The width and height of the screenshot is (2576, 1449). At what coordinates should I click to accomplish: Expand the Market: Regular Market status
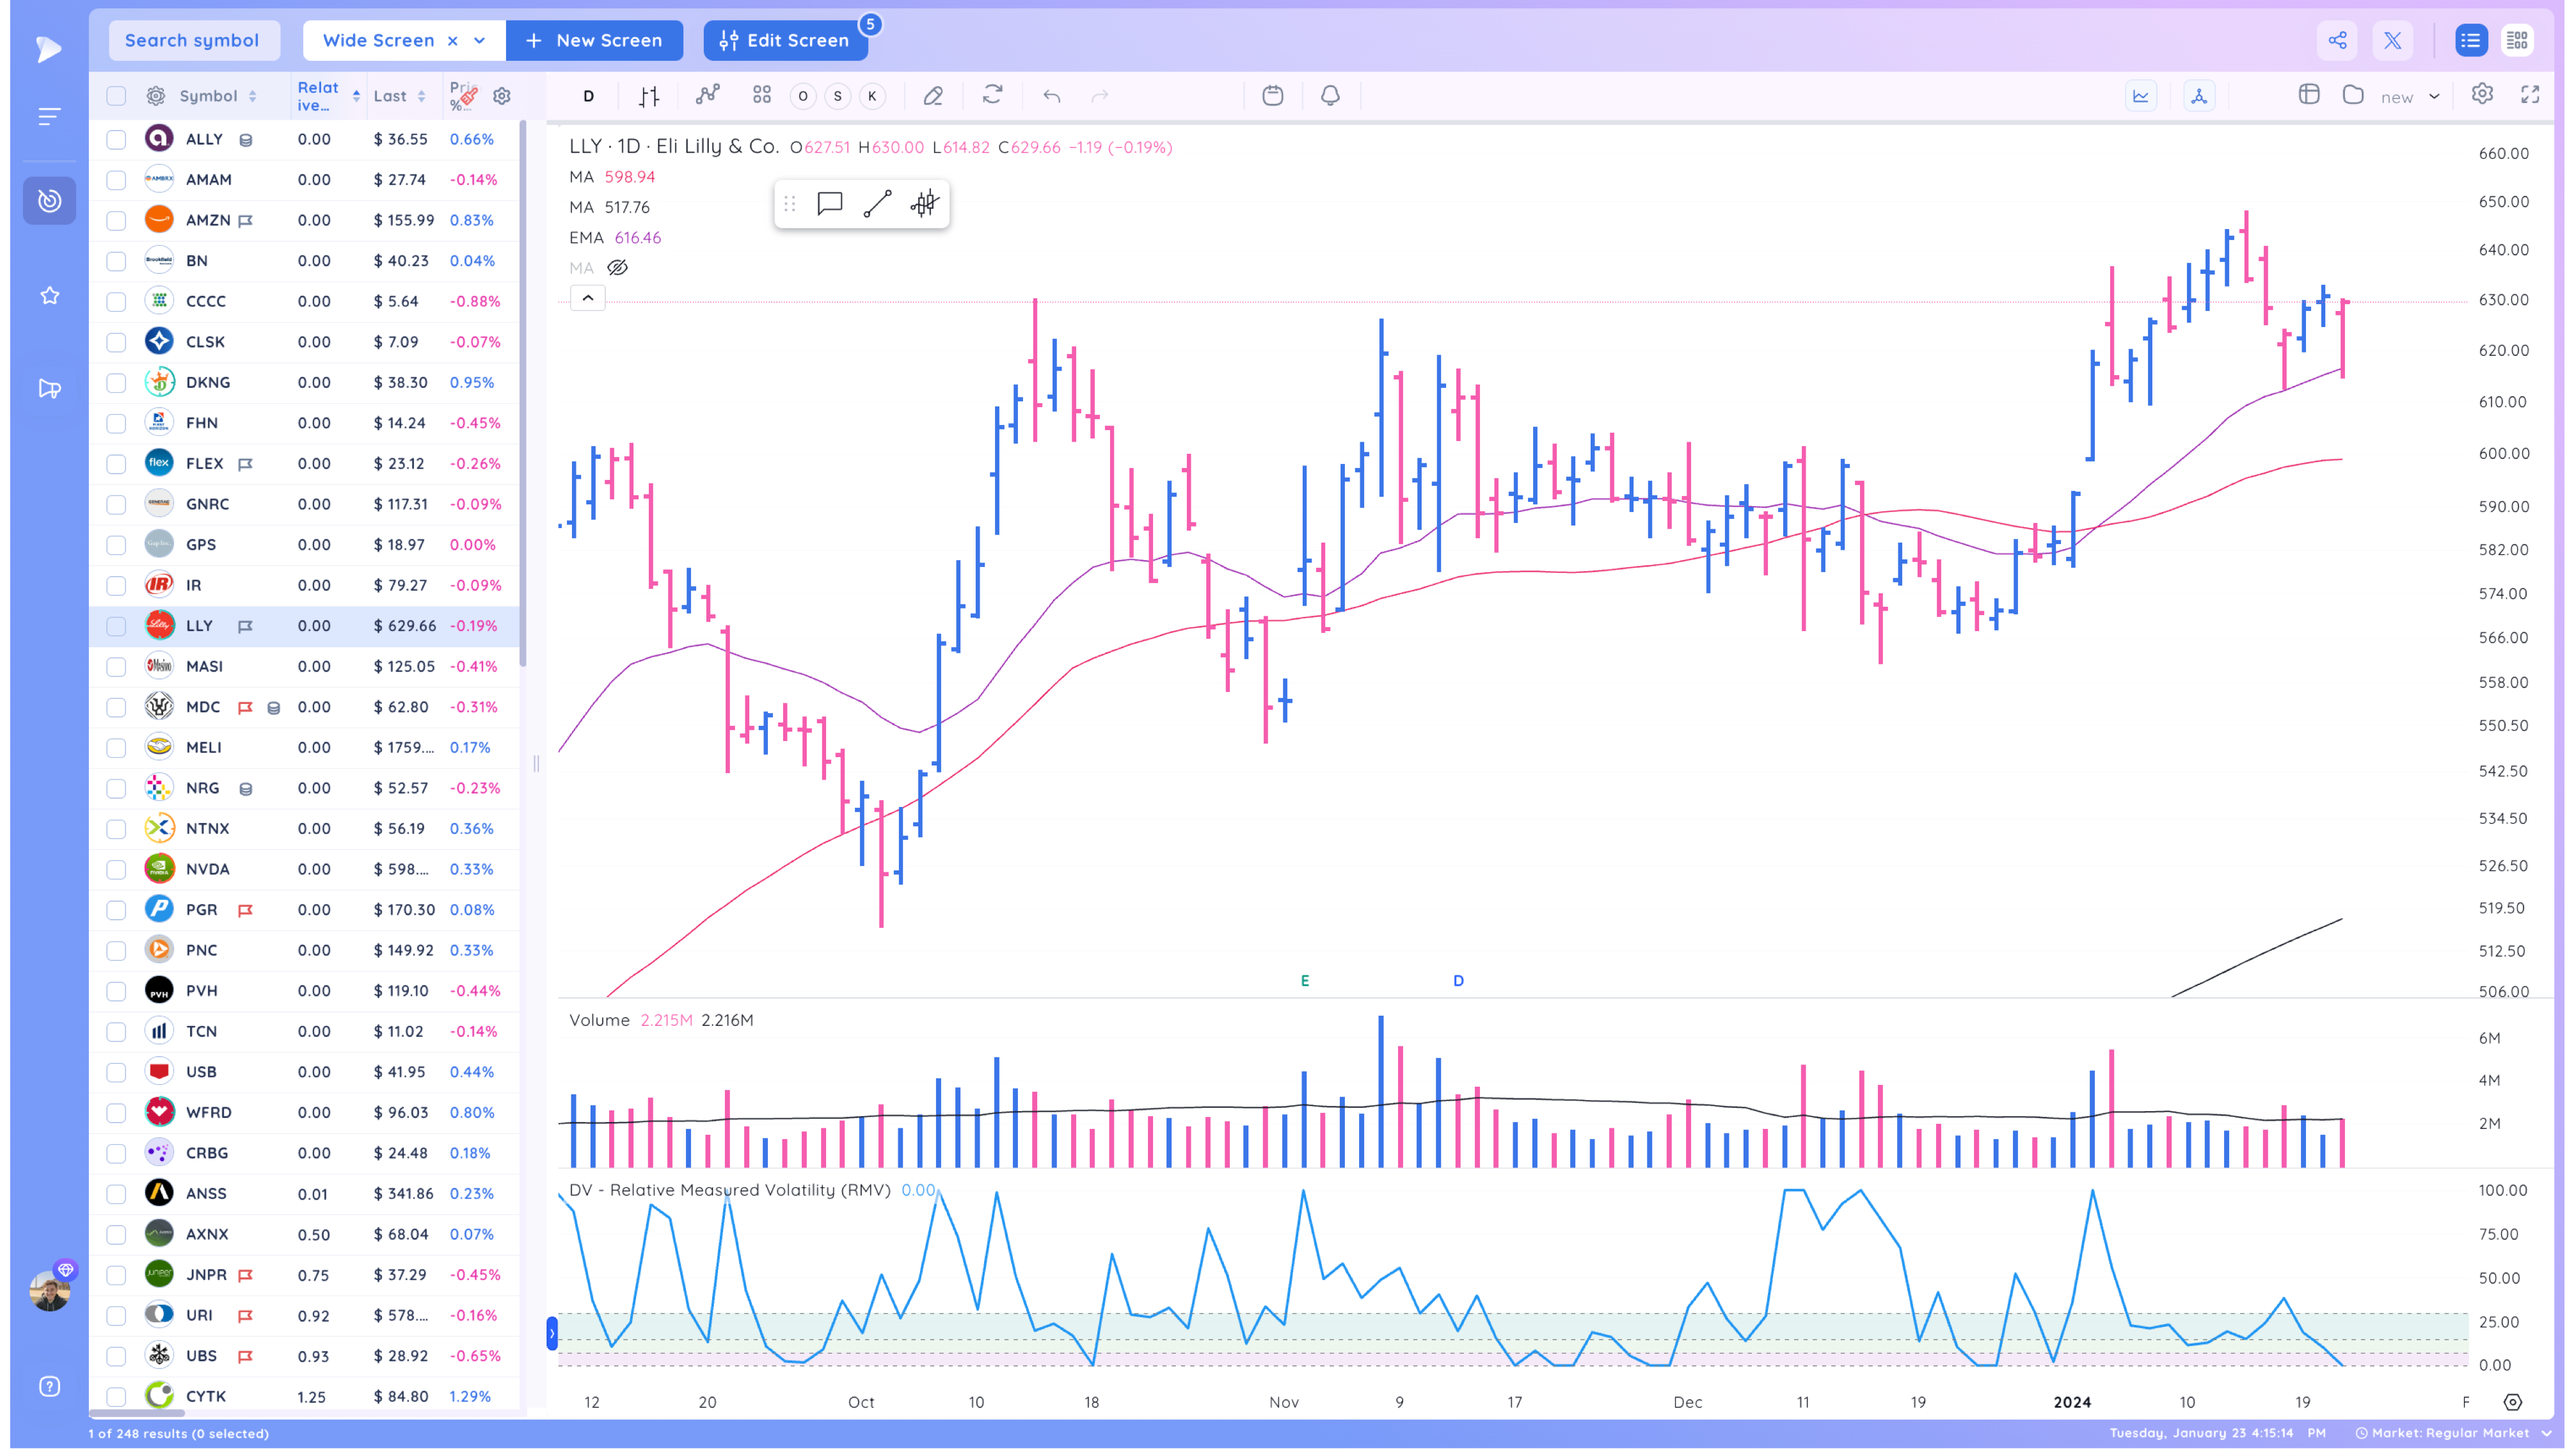tap(2454, 1433)
